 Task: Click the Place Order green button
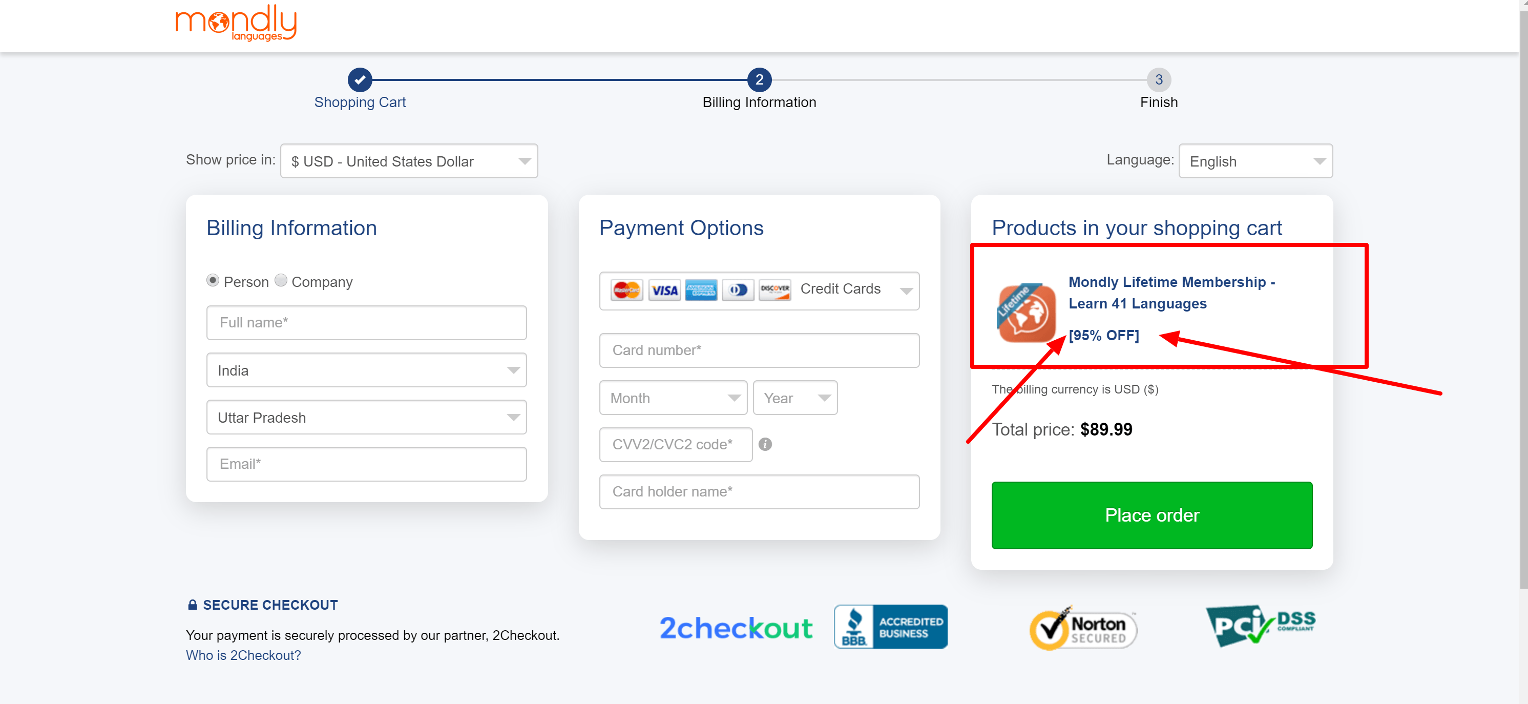tap(1153, 515)
